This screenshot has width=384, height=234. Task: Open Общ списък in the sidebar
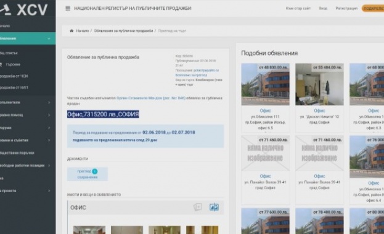coord(9,53)
